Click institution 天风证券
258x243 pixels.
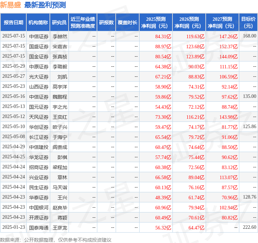tap(39, 117)
